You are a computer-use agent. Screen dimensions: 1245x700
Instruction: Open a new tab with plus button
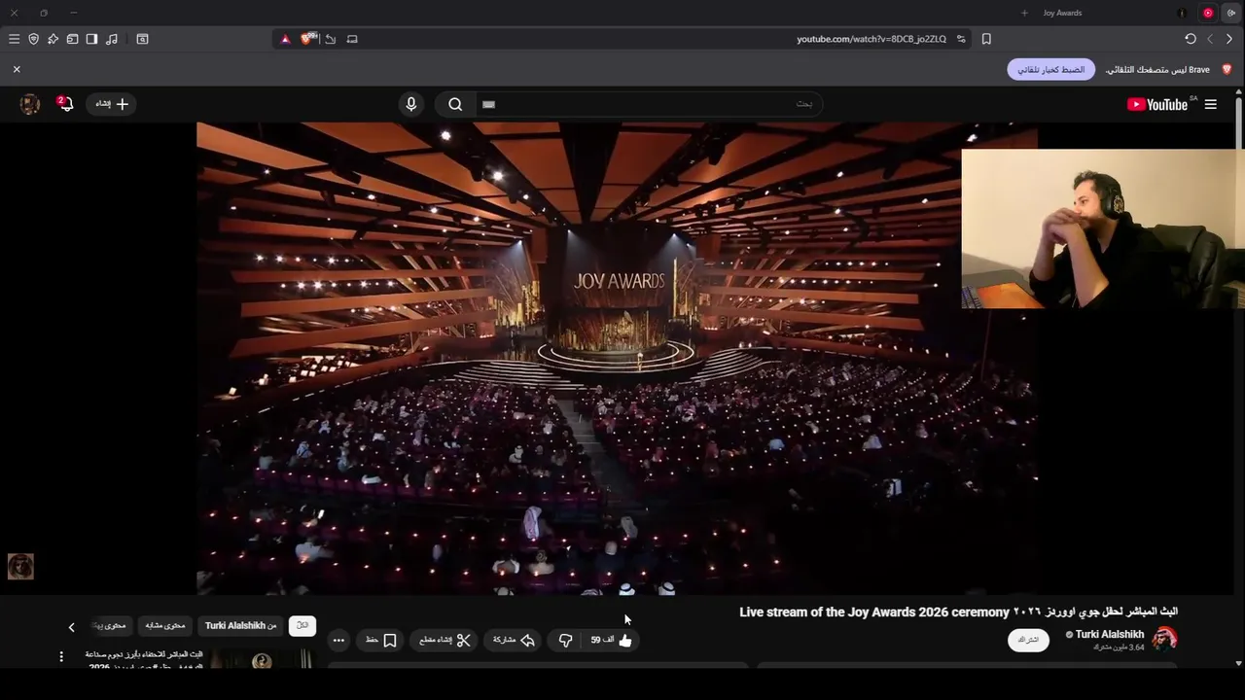[x=1024, y=13]
